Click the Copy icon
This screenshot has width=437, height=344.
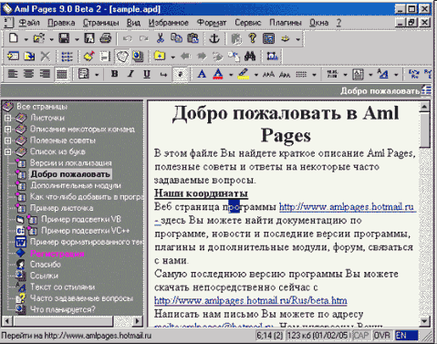point(176,38)
